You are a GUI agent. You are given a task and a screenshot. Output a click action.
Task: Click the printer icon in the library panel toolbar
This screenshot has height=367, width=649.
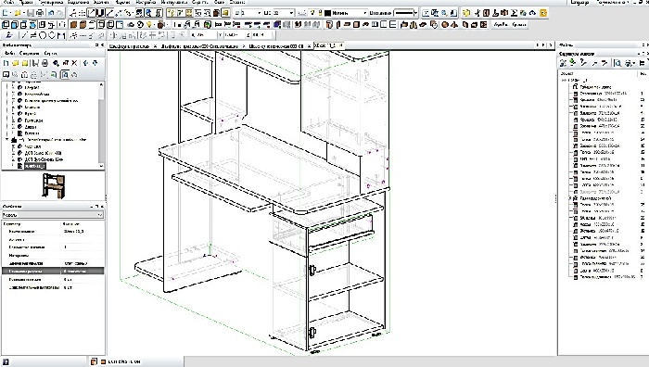45,63
